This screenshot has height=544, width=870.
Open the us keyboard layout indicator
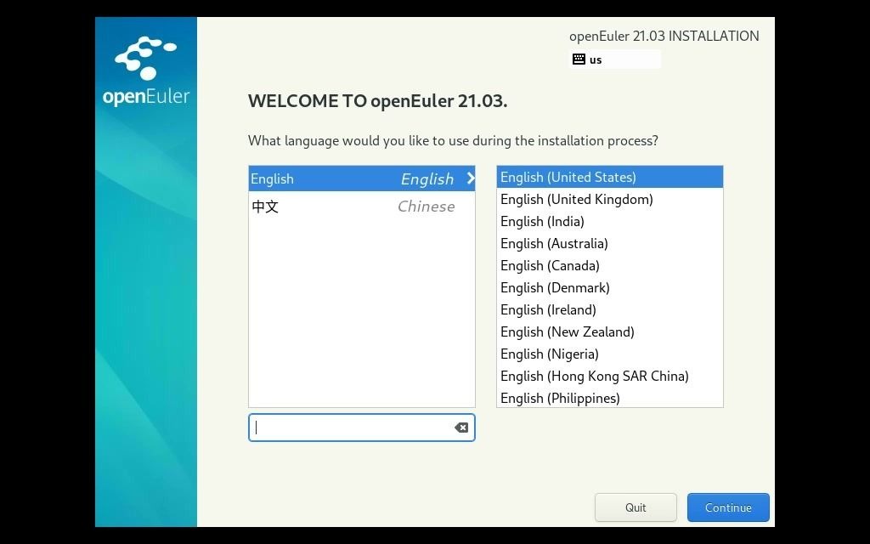615,59
